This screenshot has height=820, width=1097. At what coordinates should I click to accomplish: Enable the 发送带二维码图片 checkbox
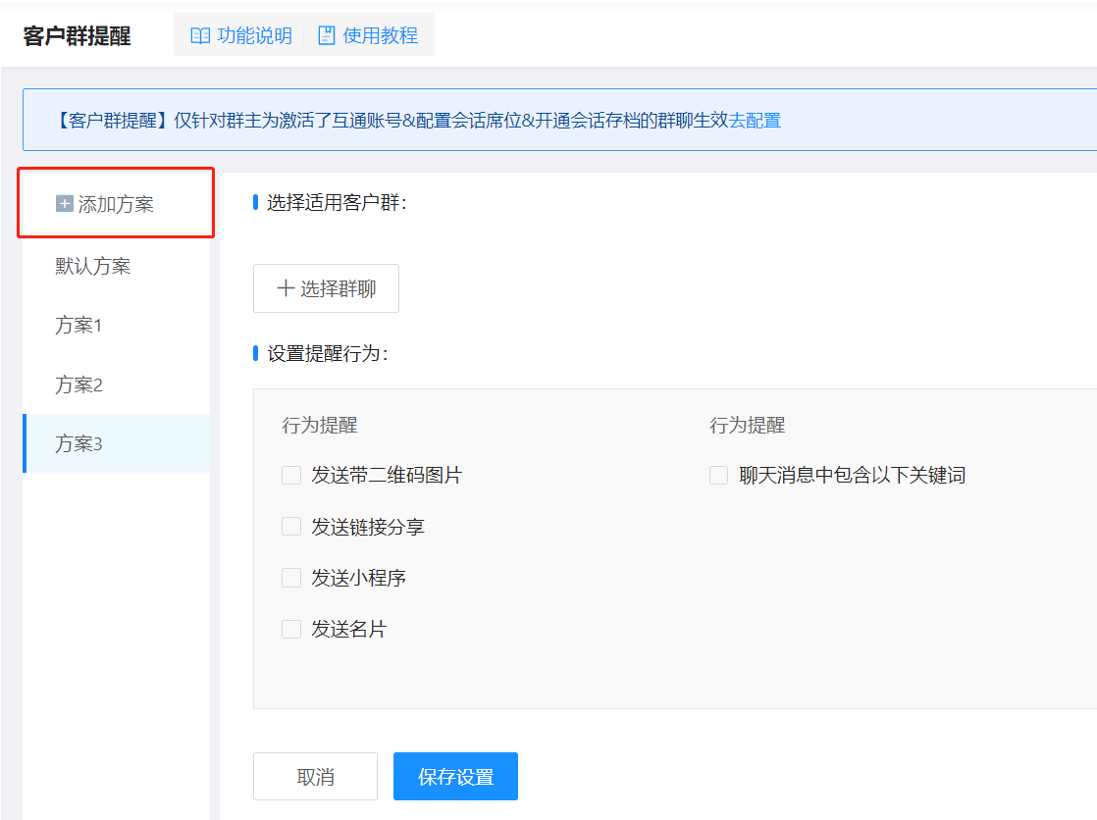coord(291,475)
